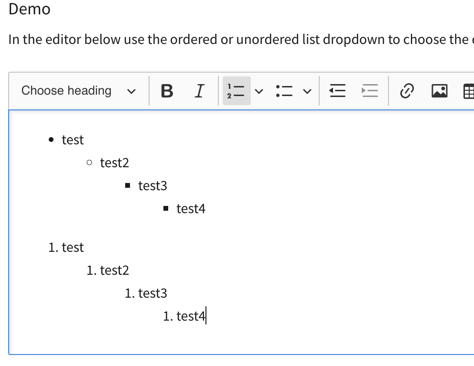The height and width of the screenshot is (366, 474).
Task: Click the bullet item labeled test
Action: (72, 140)
